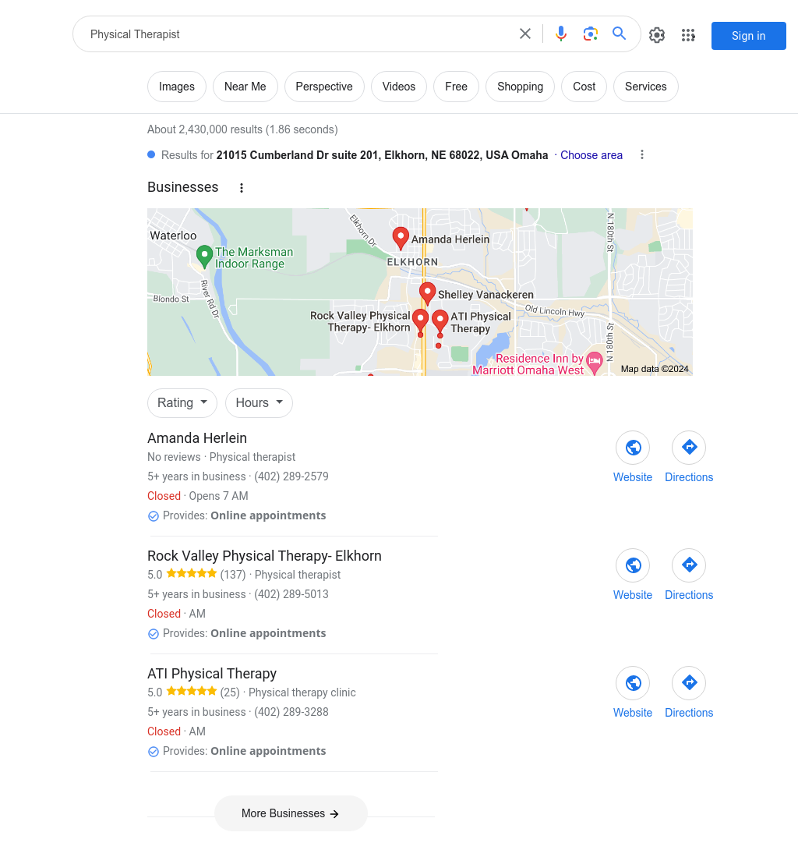The width and height of the screenshot is (798, 850).
Task: Click Directions icon for Rock Valley Physical Therapy
Action: coord(689,565)
